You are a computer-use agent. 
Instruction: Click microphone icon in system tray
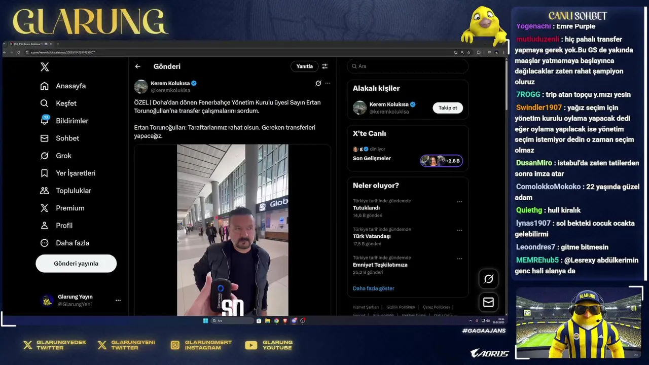tap(477, 320)
